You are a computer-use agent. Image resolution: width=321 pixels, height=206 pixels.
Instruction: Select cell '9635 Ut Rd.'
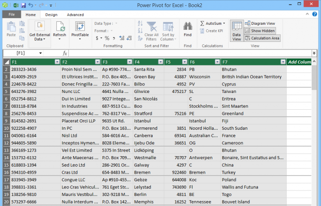pyautogui.click(x=117, y=121)
